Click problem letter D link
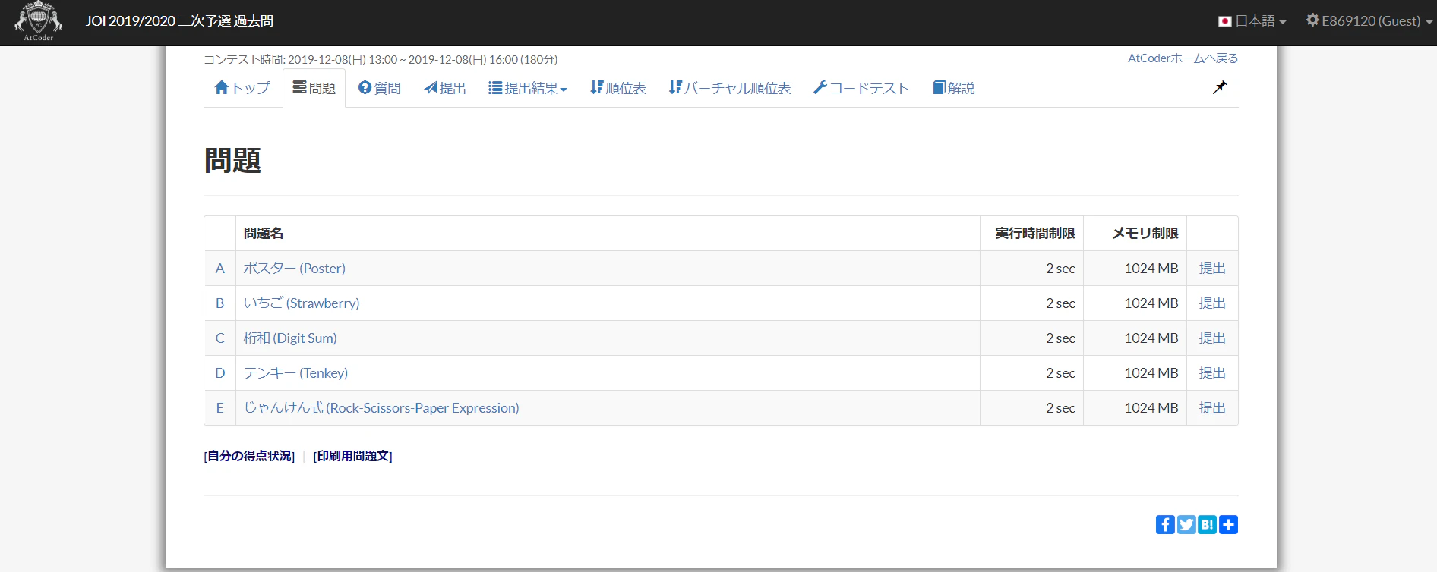The image size is (1437, 572). (220, 373)
